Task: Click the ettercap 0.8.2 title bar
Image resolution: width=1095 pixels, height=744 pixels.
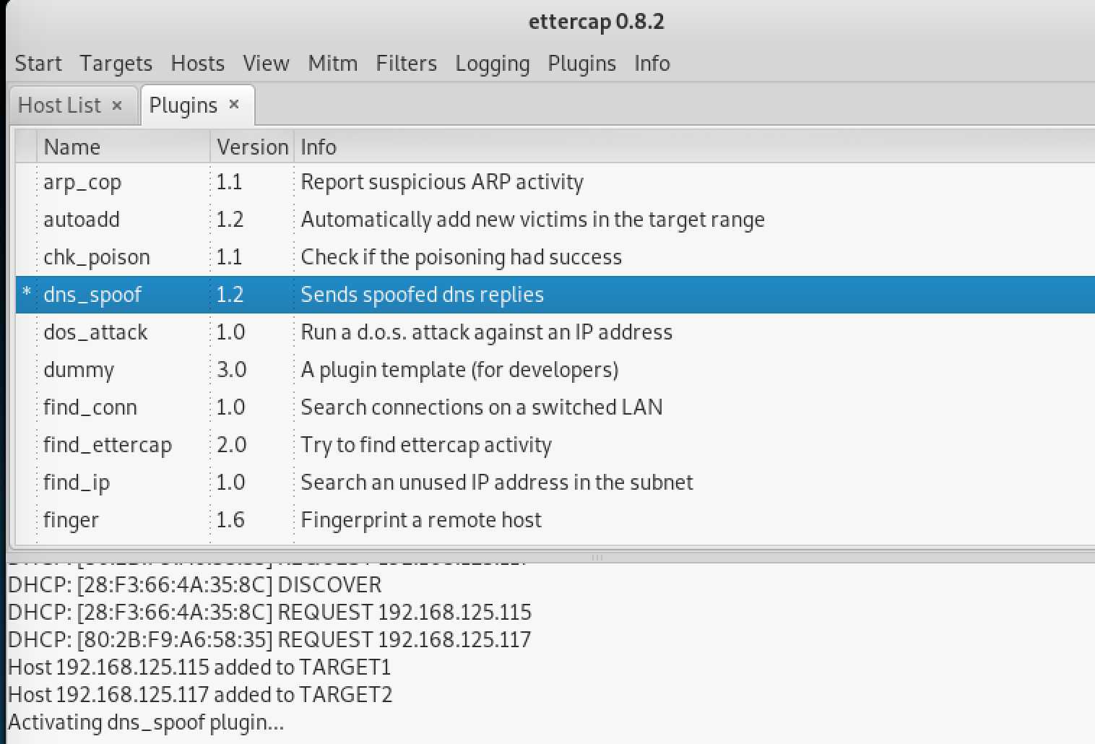Action: [596, 22]
